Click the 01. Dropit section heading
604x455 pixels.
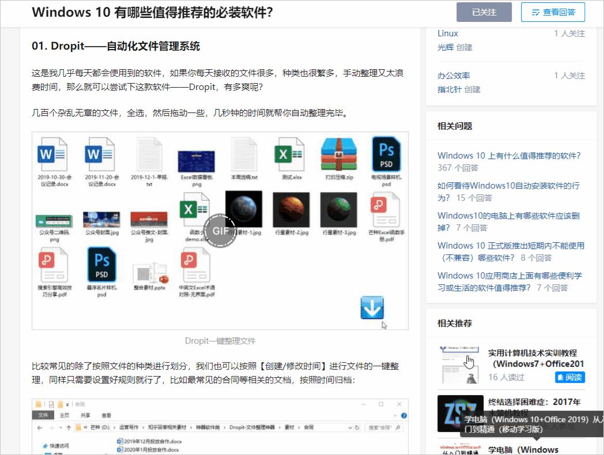click(116, 46)
